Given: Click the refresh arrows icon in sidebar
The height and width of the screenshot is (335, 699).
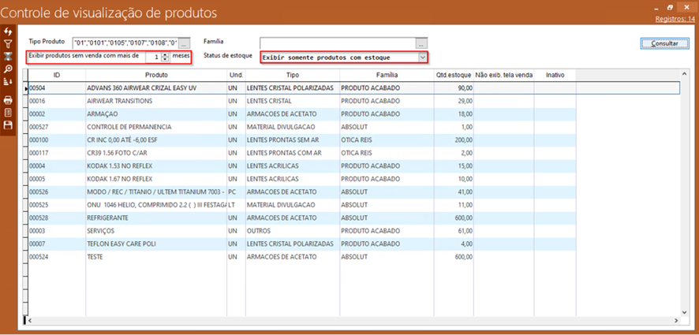Looking at the screenshot, I should tap(8, 31).
